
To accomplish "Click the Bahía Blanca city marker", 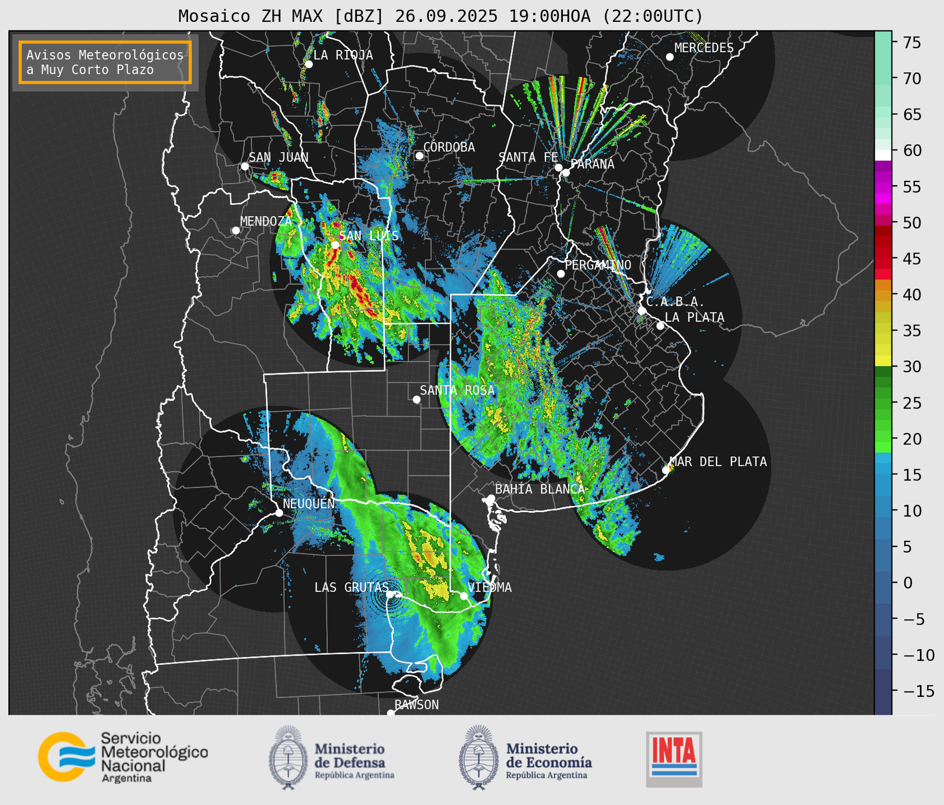I will click(491, 498).
